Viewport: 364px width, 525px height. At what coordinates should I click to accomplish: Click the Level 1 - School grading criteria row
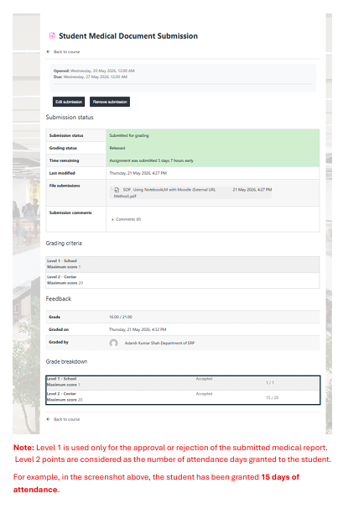[183, 265]
